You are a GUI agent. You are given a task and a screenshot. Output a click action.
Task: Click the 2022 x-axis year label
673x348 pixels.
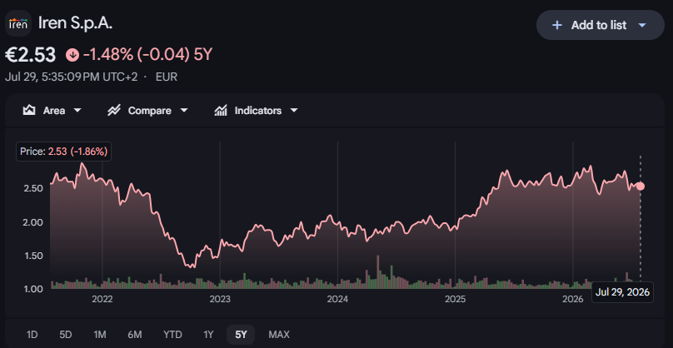[102, 299]
